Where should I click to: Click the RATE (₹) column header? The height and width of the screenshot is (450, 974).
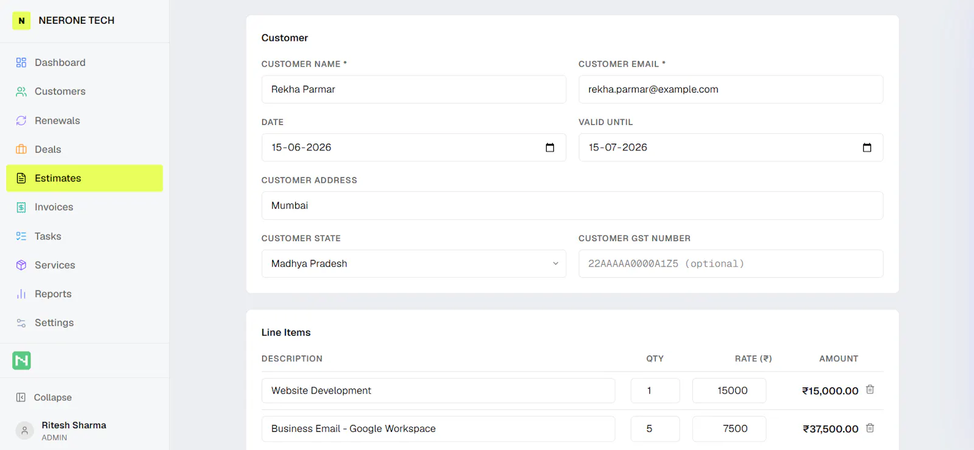[753, 359]
